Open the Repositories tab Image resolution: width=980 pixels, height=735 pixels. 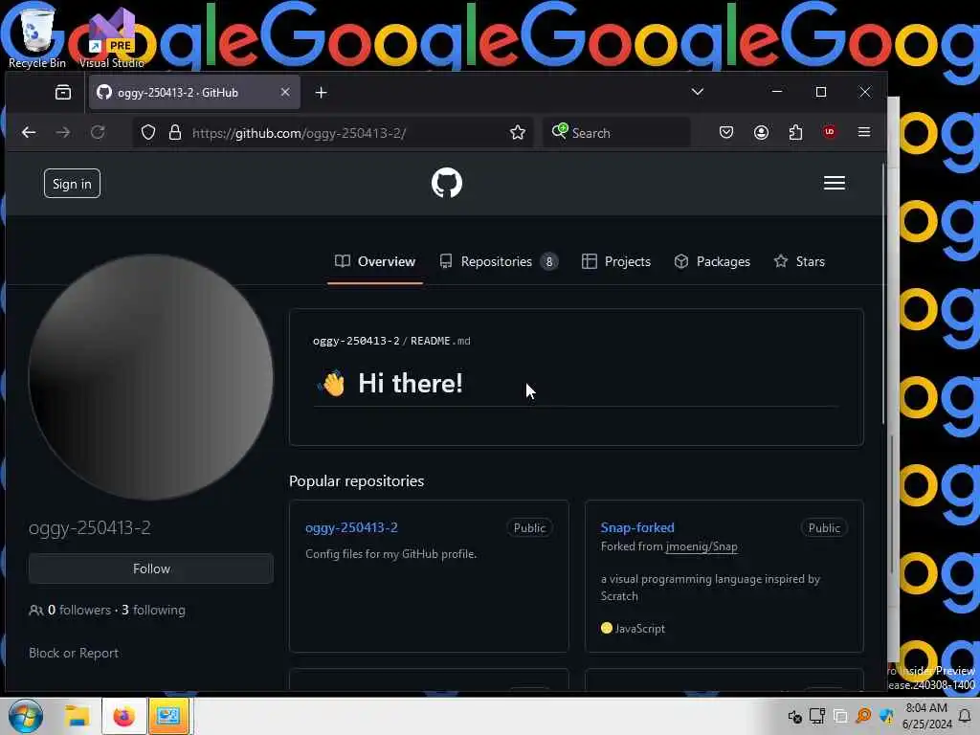(498, 261)
